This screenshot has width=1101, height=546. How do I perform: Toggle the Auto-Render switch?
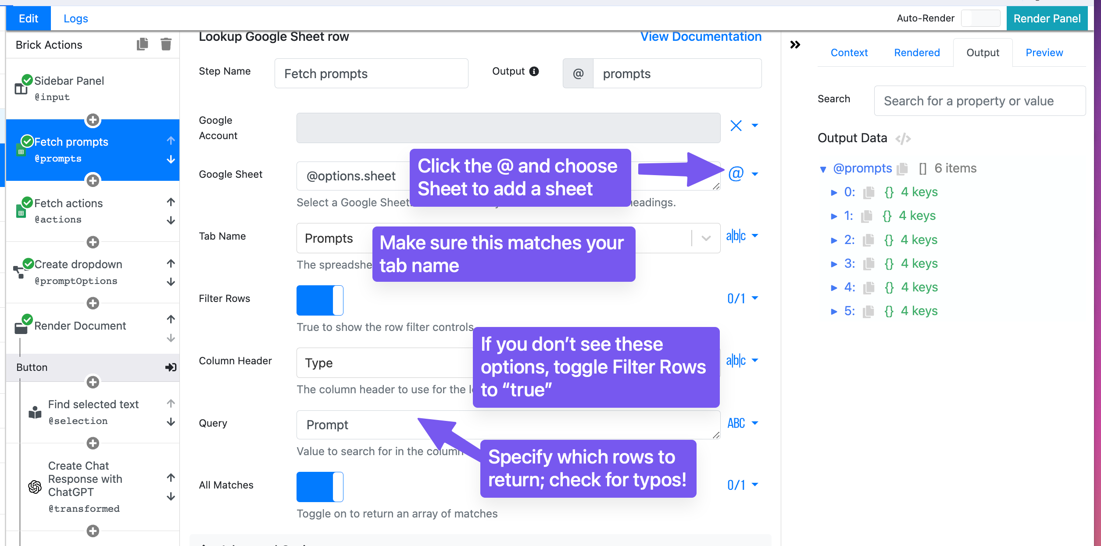pos(980,18)
